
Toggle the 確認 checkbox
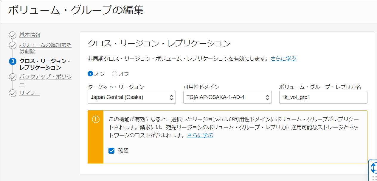click(111, 151)
